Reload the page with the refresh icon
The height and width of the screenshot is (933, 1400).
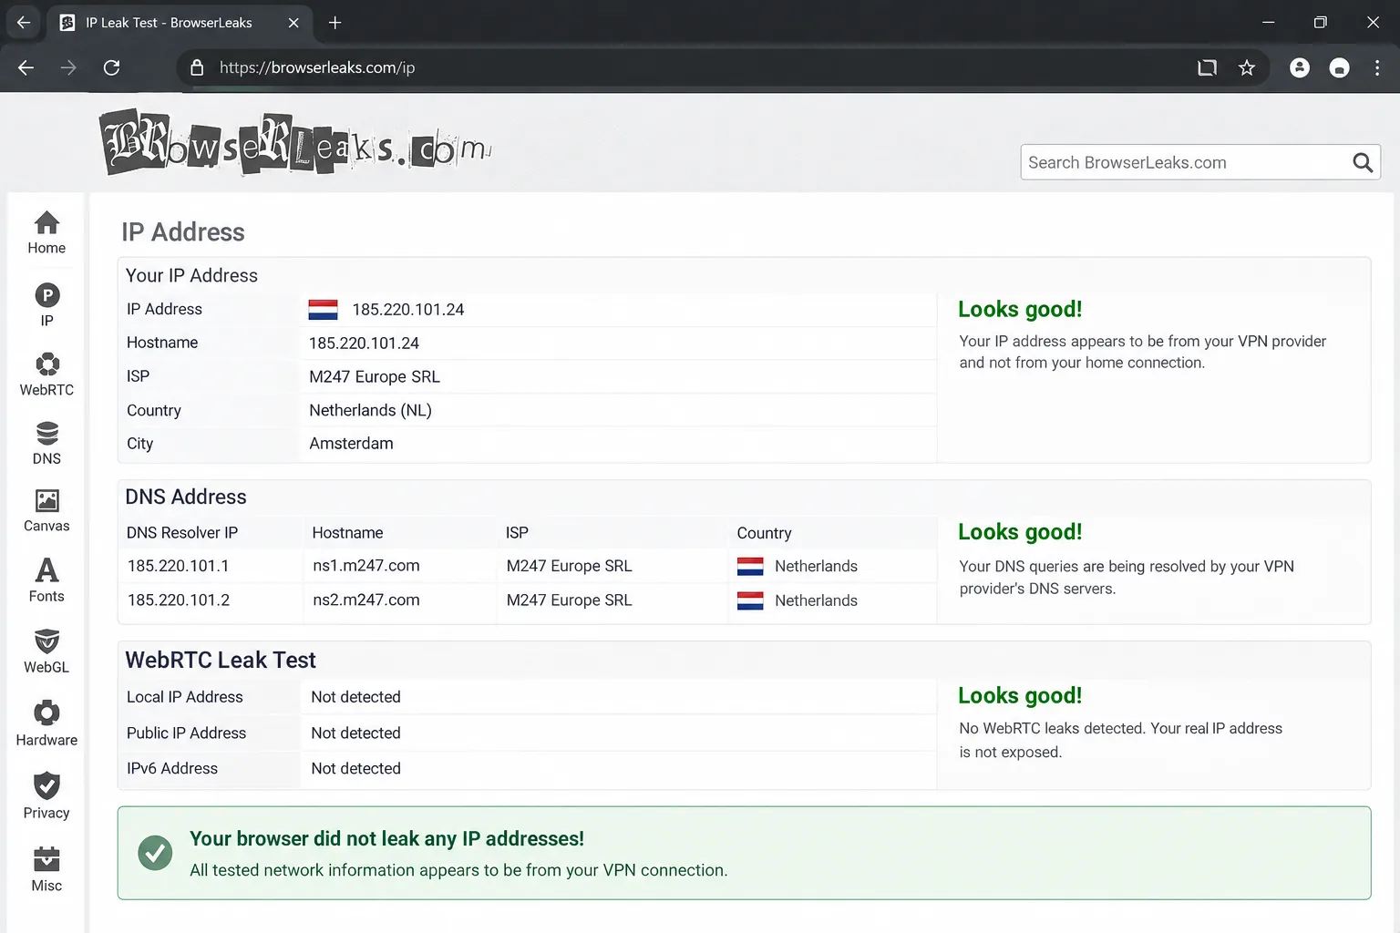111,67
